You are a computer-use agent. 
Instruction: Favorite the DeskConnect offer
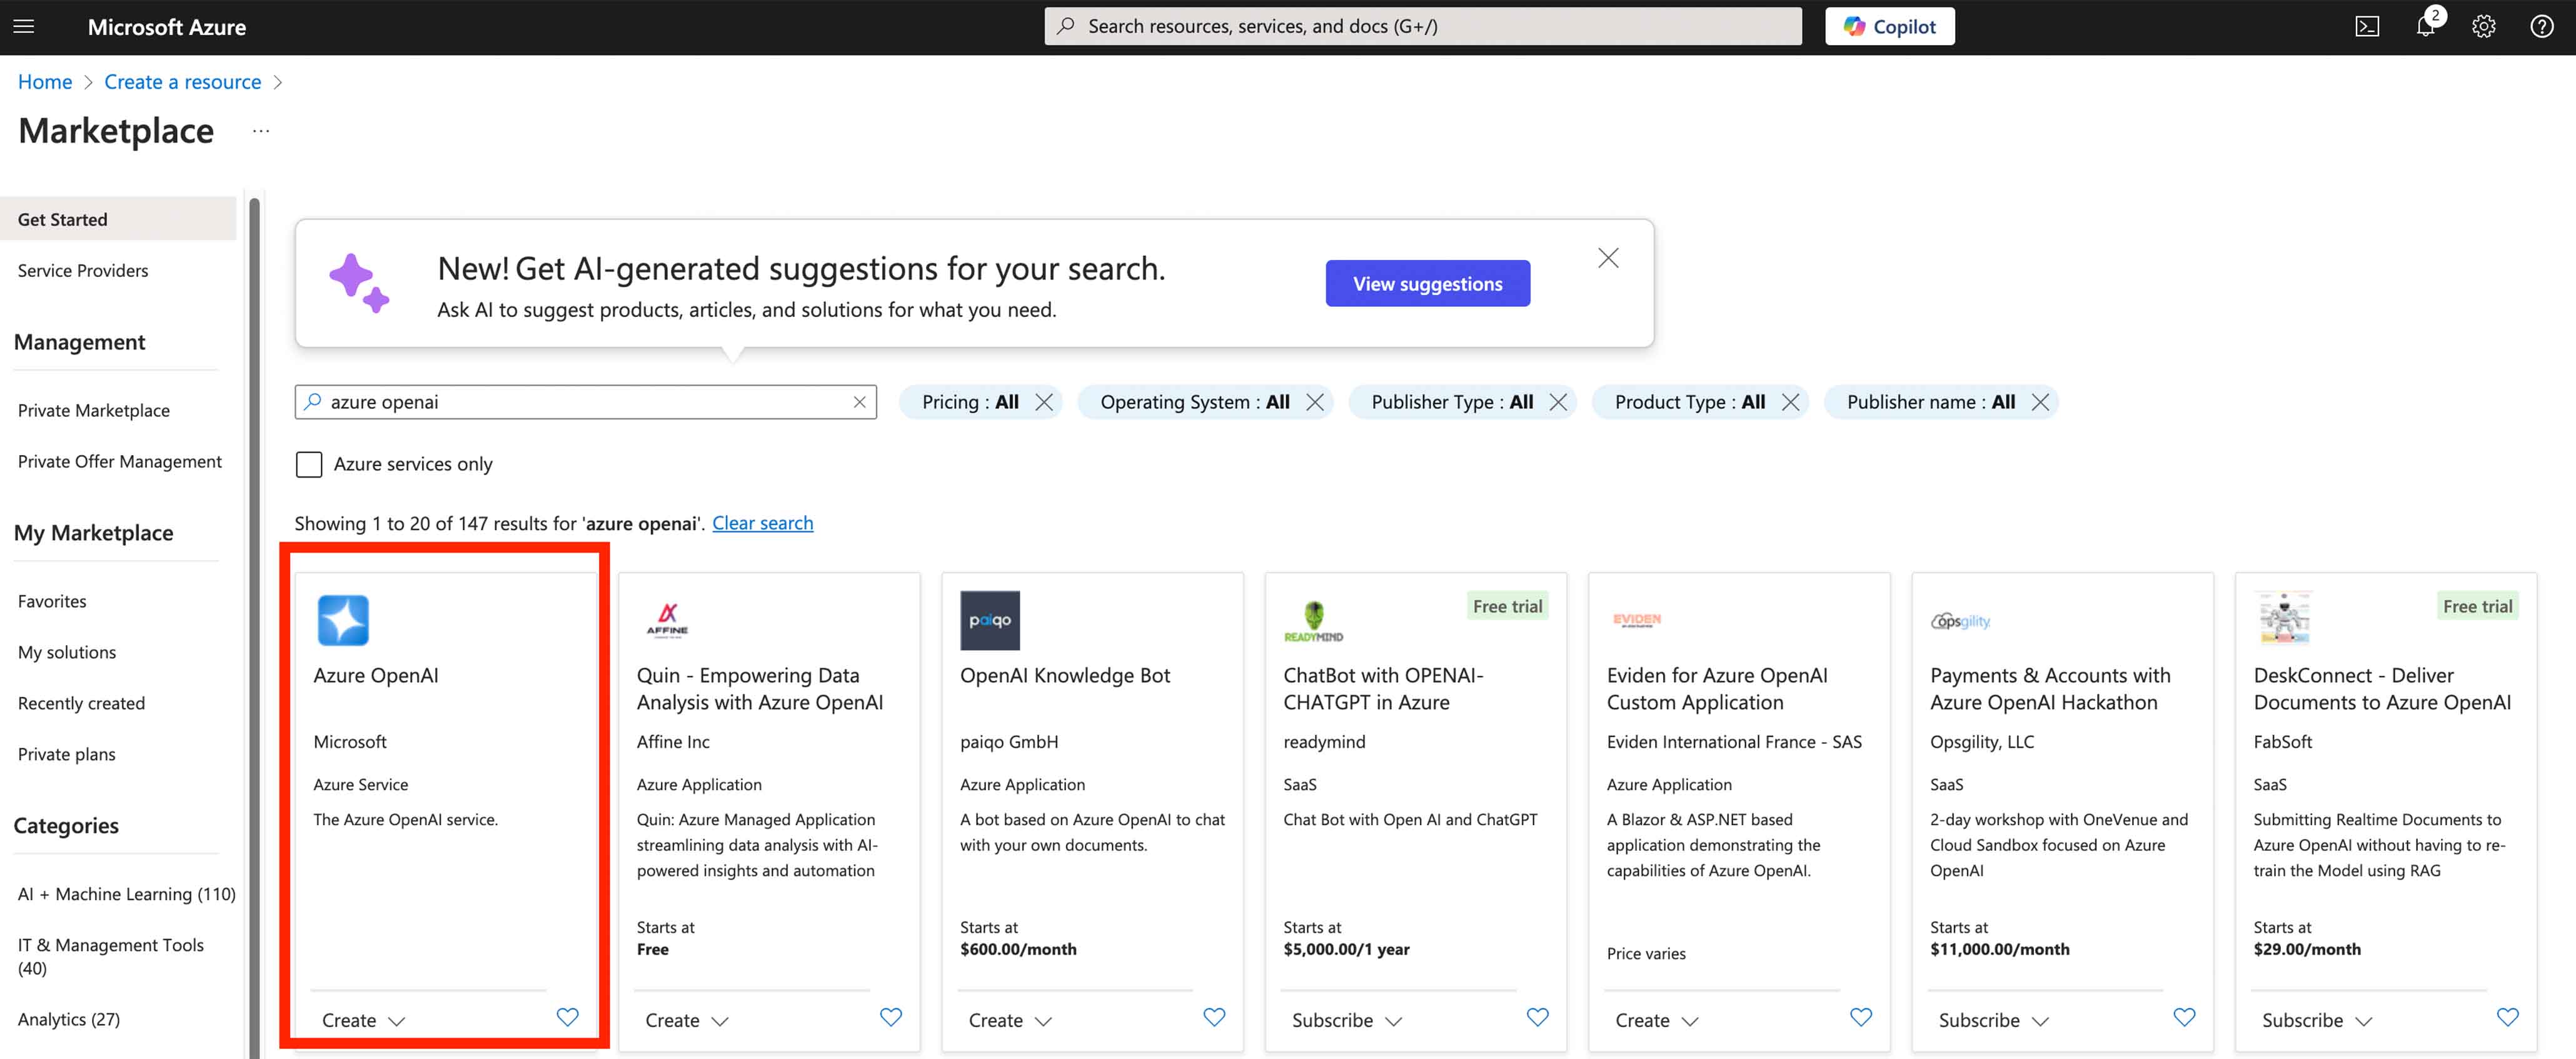tap(2507, 1017)
